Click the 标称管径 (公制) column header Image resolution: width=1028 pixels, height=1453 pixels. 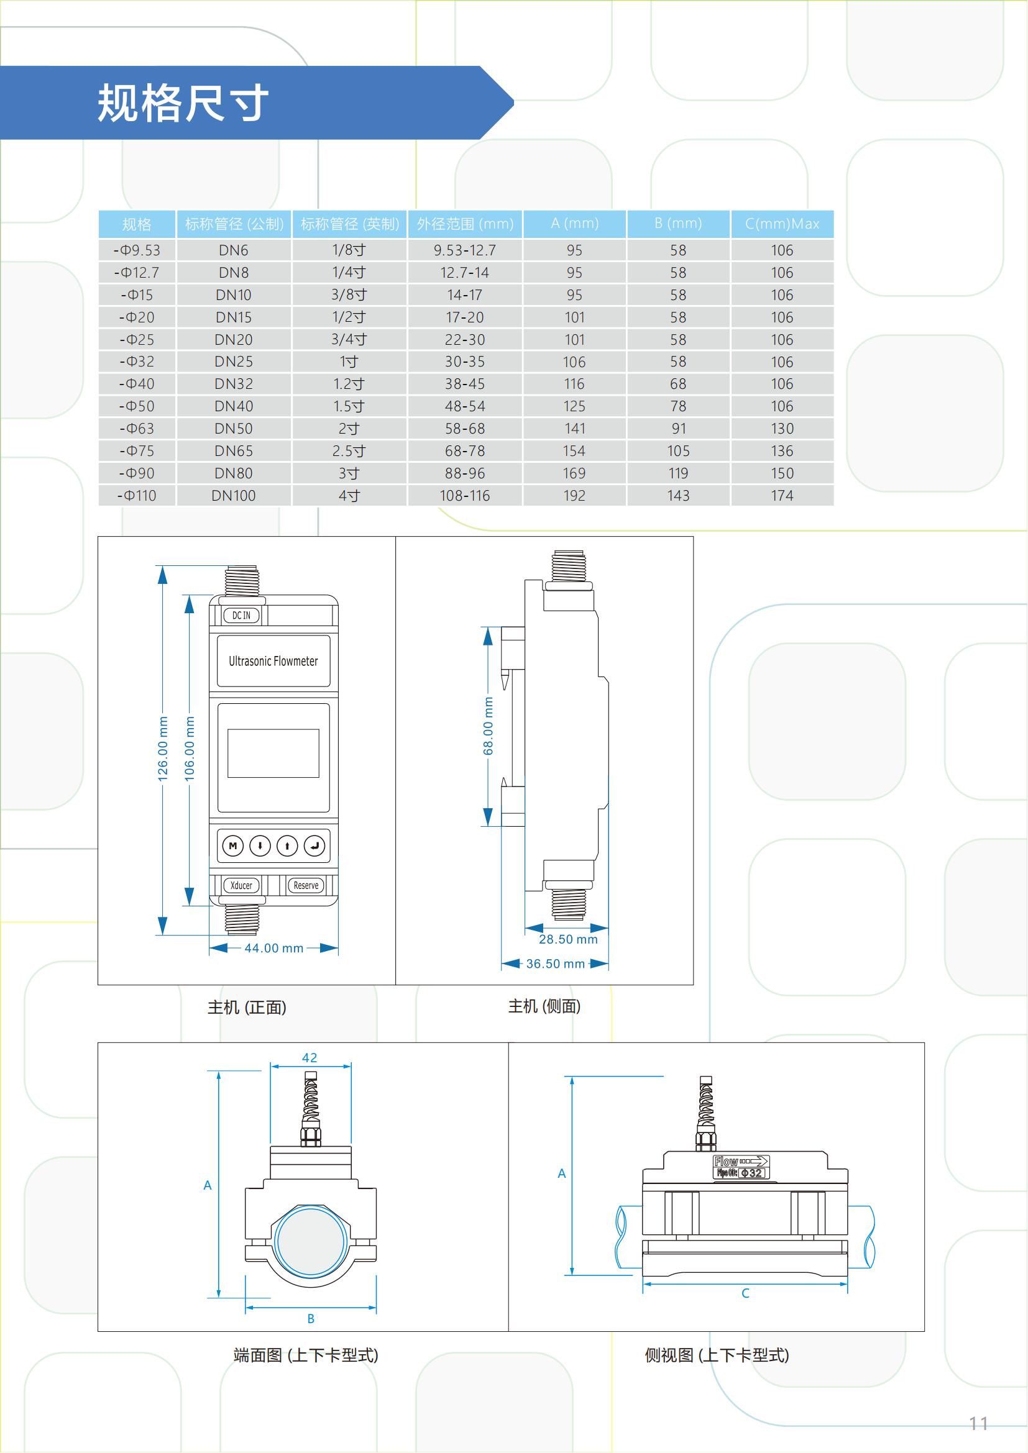click(x=234, y=224)
